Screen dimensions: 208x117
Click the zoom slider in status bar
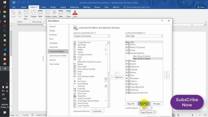pos(192,115)
